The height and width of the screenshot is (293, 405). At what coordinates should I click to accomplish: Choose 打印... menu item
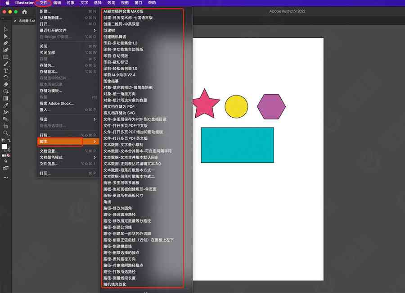tap(68, 173)
